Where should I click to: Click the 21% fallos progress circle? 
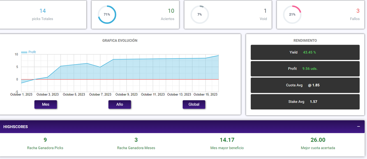tap(292, 15)
